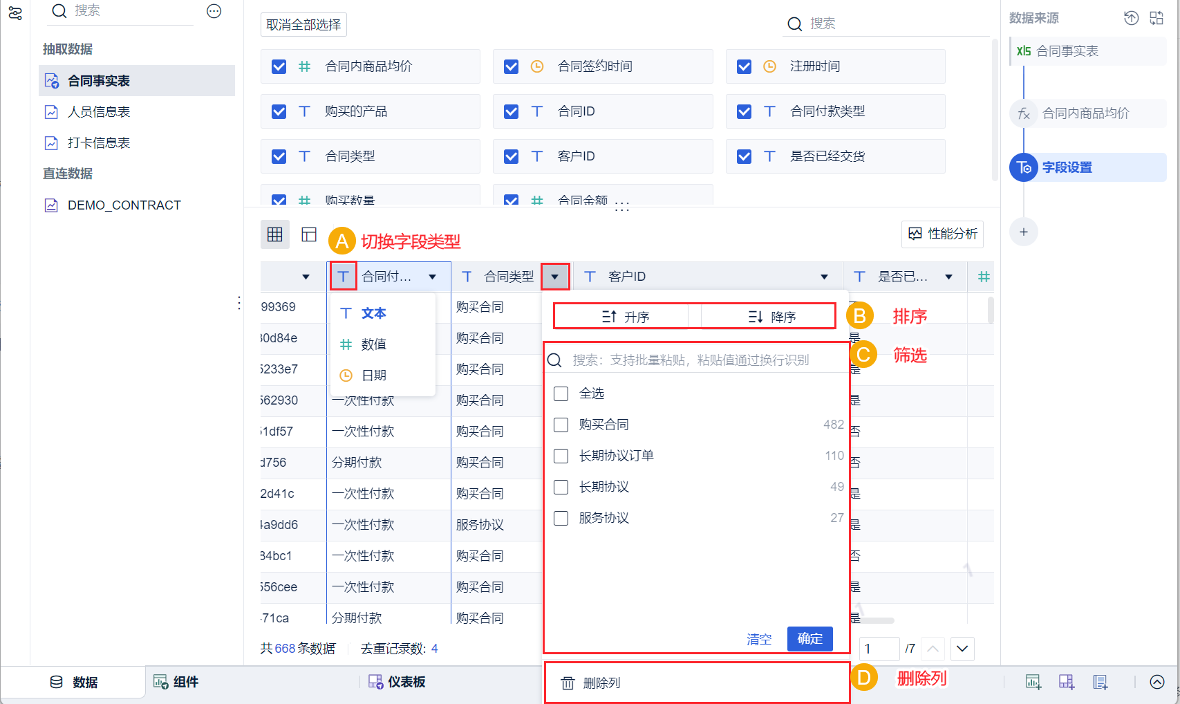
Task: Go to previous page with the up chevron
Action: click(x=933, y=649)
